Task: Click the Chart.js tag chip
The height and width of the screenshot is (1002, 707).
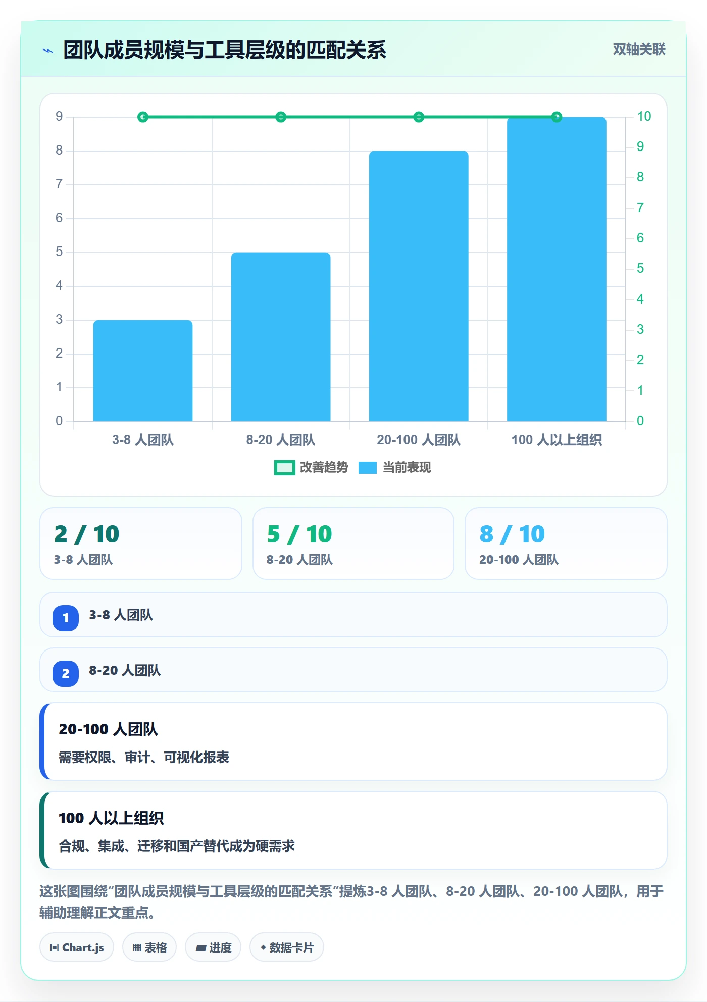Action: [x=77, y=947]
